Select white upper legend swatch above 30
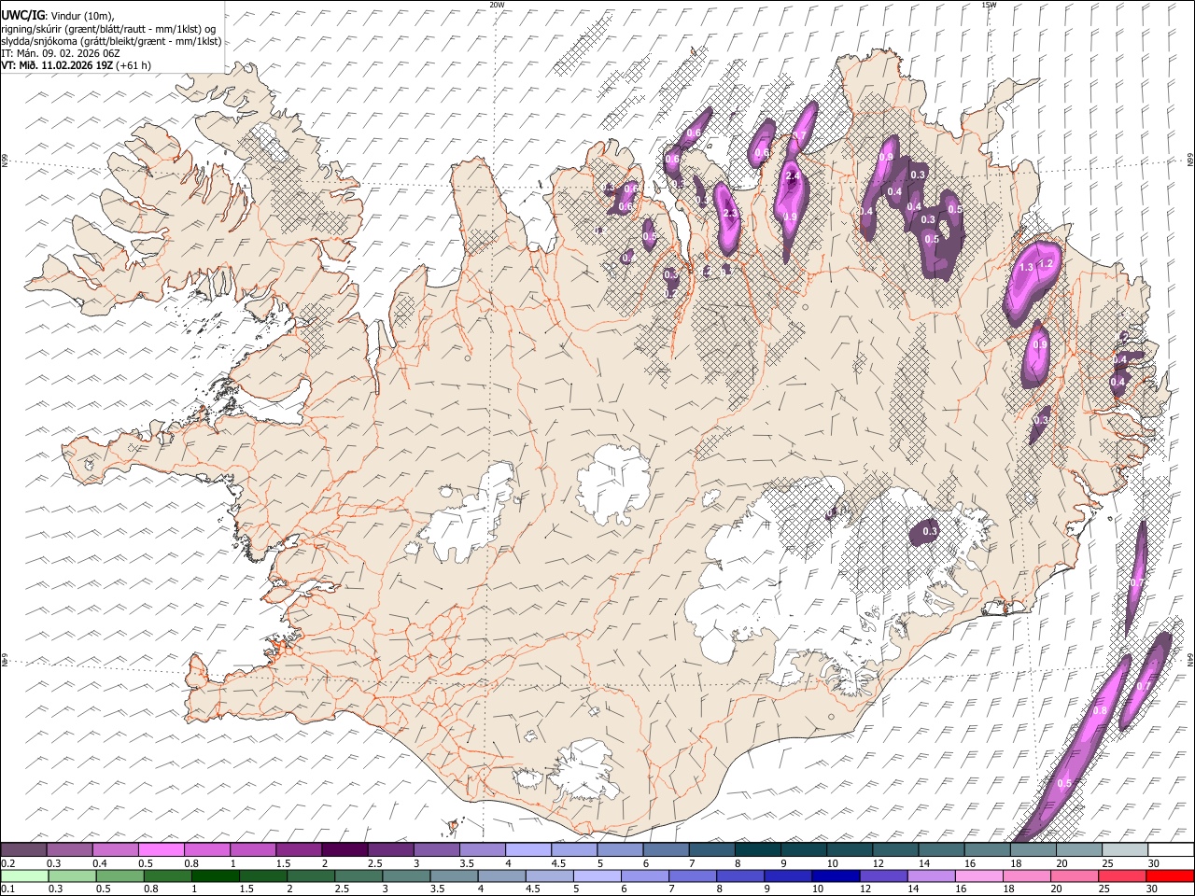The image size is (1195, 896). (1170, 850)
